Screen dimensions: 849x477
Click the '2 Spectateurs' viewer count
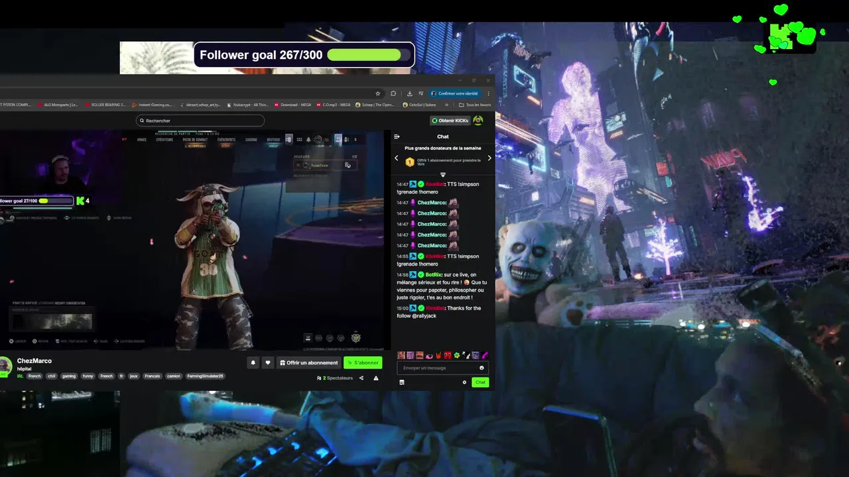pos(335,378)
